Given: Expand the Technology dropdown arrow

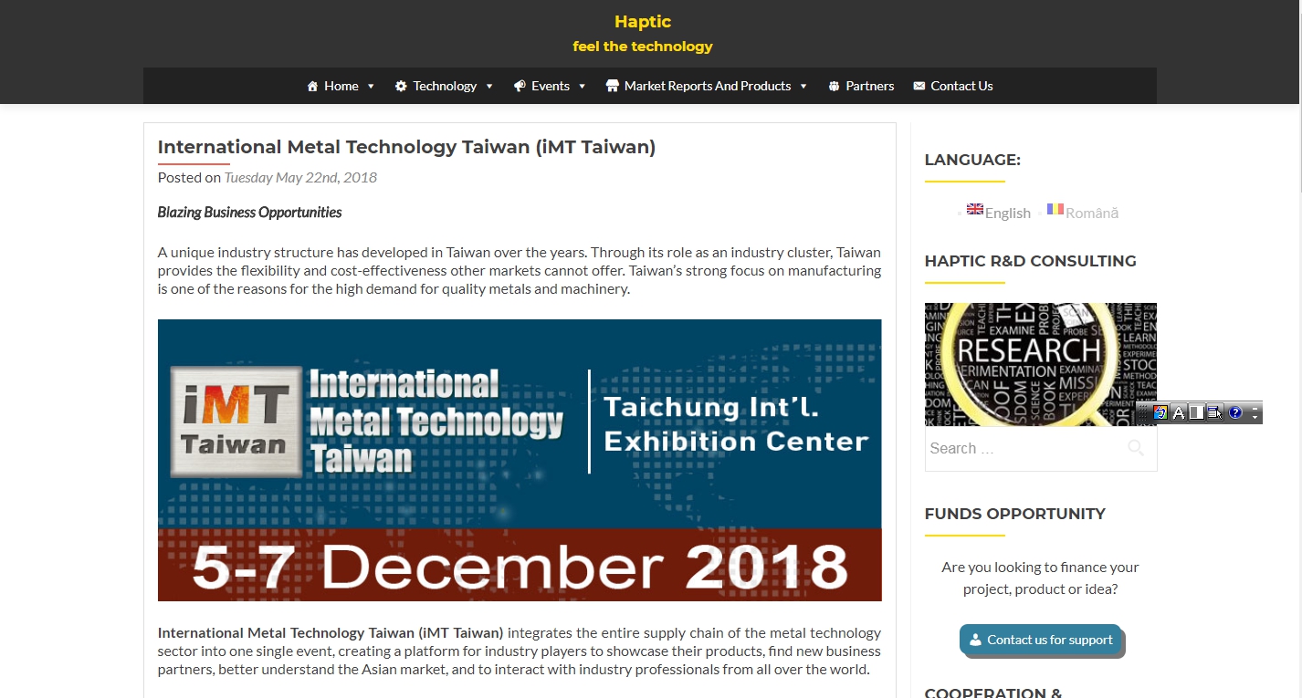Looking at the screenshot, I should [489, 87].
